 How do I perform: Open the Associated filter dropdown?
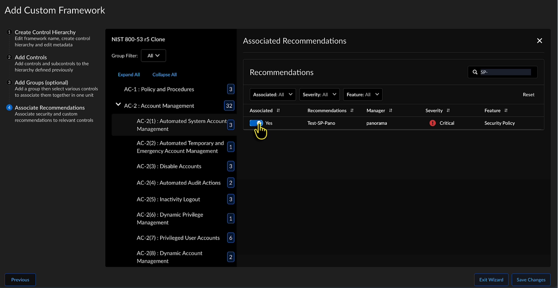pyautogui.click(x=273, y=95)
